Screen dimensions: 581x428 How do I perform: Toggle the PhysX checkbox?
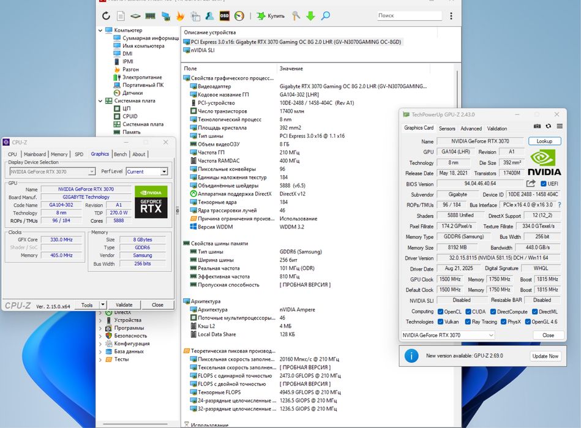click(x=504, y=321)
